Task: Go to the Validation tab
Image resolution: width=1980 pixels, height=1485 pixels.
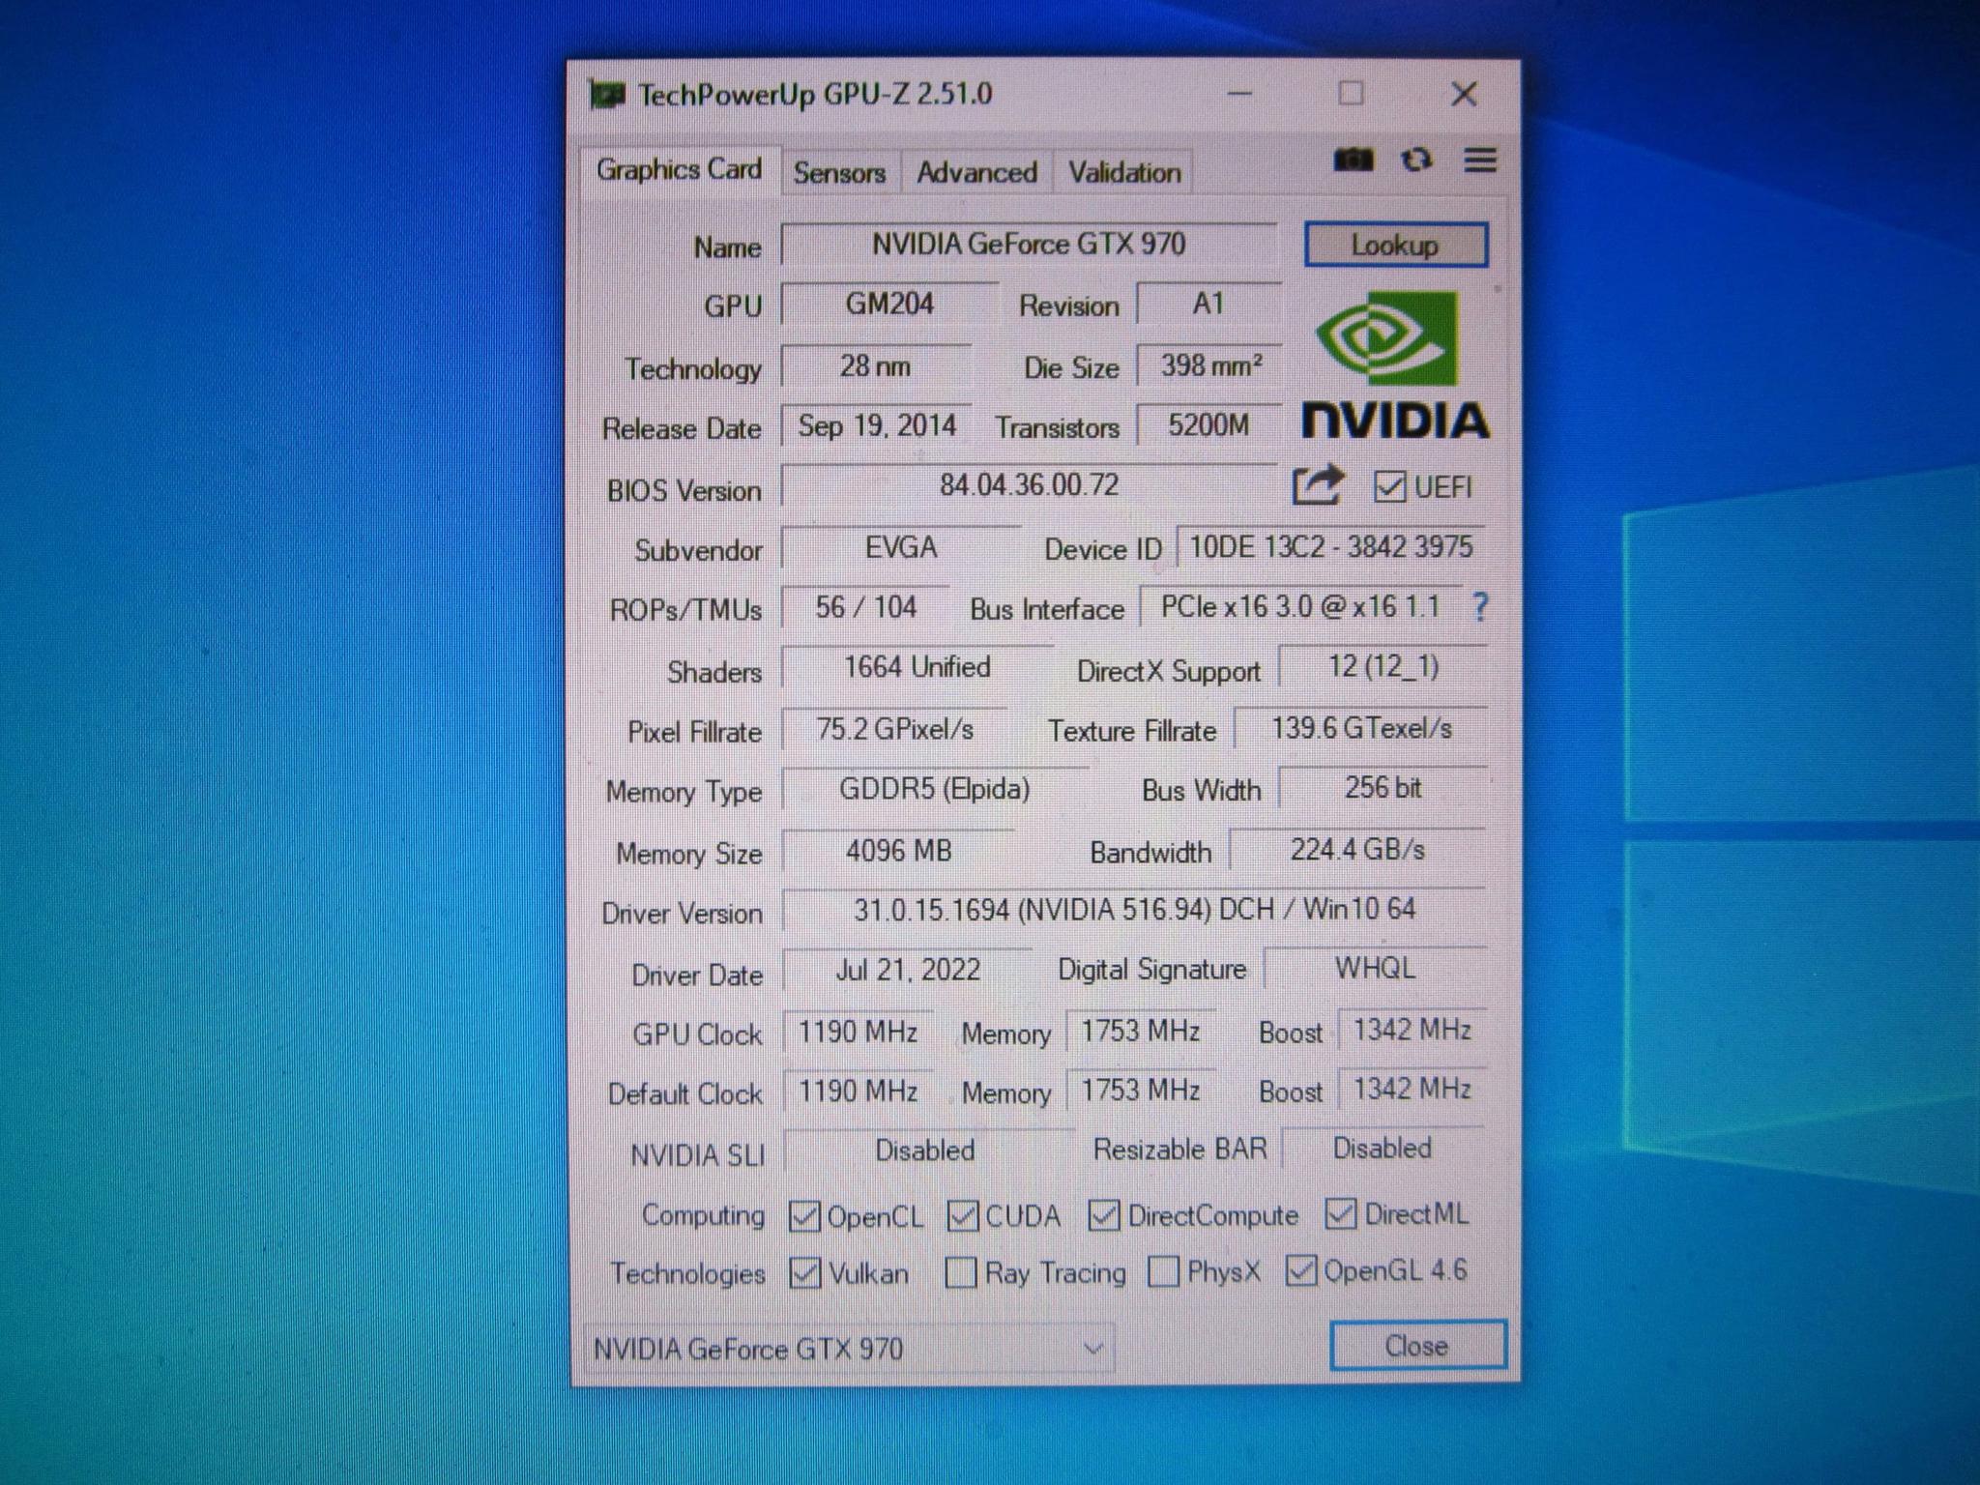Action: click(1124, 173)
